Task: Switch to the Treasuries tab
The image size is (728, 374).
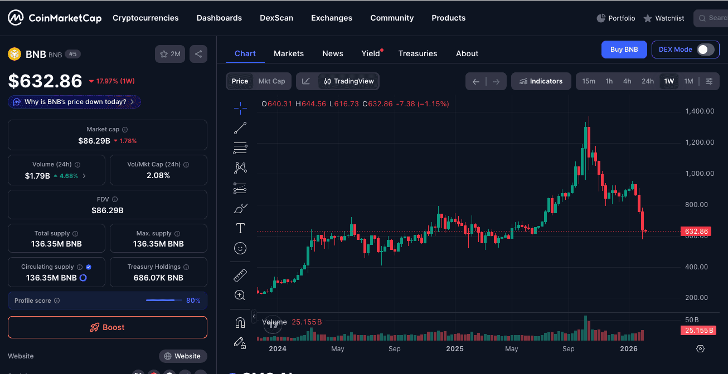Action: click(418, 53)
